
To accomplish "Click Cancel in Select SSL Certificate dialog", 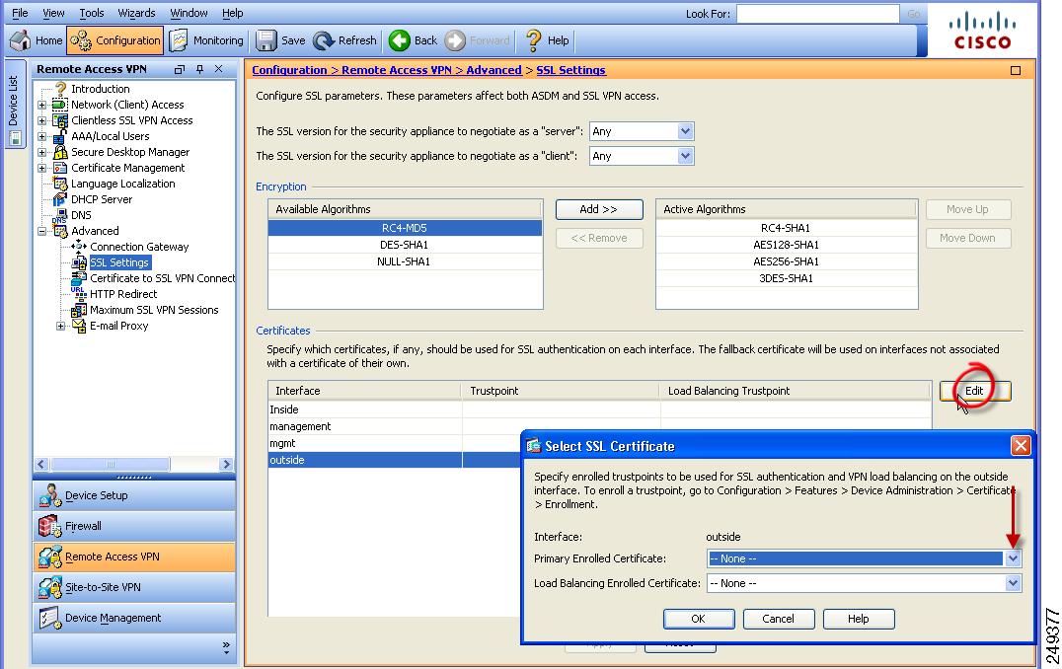I will point(778,619).
